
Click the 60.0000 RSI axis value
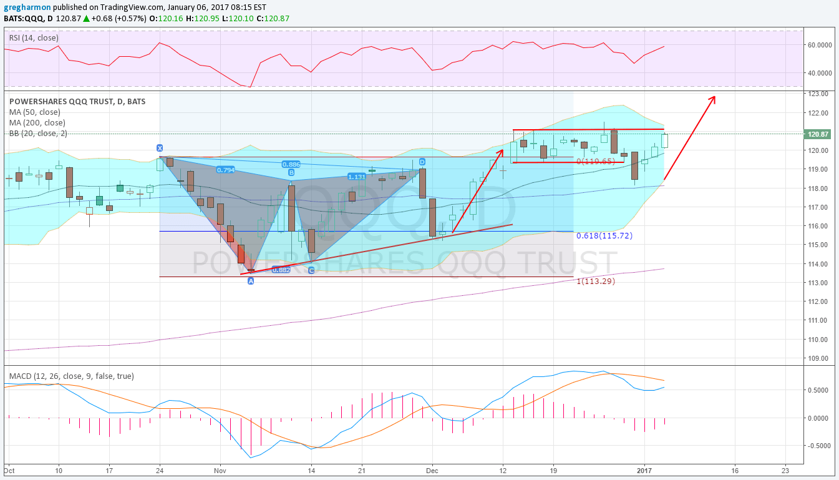[820, 45]
